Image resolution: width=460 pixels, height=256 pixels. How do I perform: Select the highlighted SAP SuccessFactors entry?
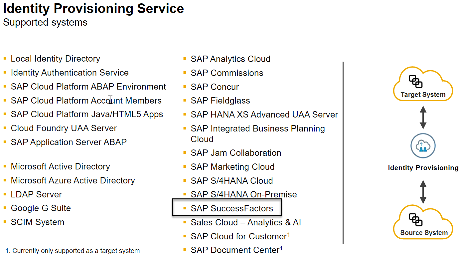[227, 207]
